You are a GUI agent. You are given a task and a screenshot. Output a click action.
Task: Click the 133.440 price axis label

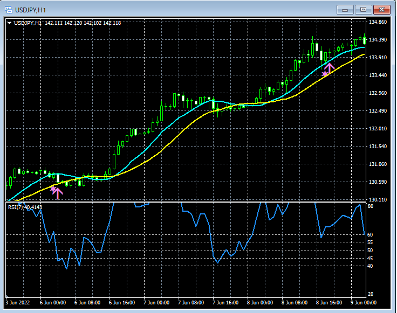coord(378,75)
